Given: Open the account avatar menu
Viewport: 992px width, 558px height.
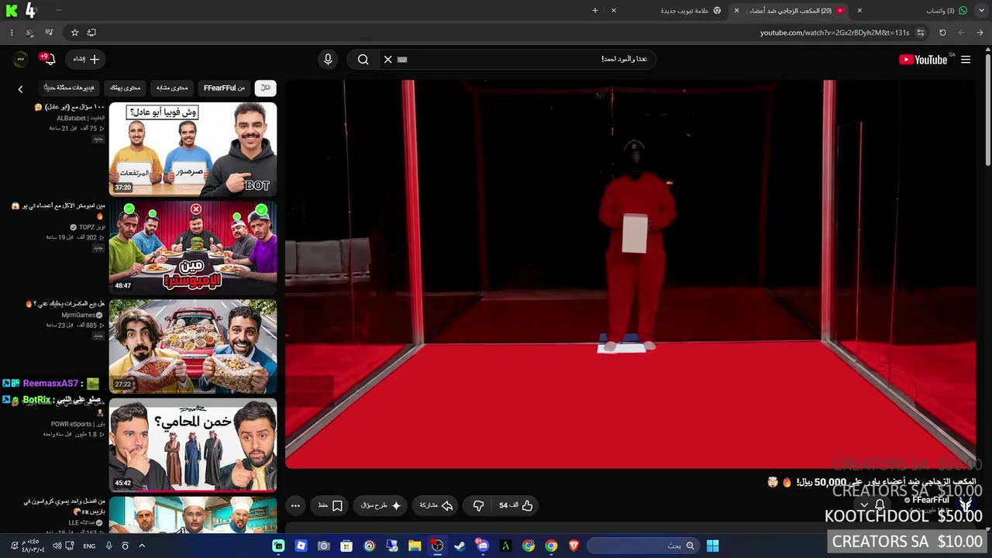Looking at the screenshot, I should tap(21, 59).
